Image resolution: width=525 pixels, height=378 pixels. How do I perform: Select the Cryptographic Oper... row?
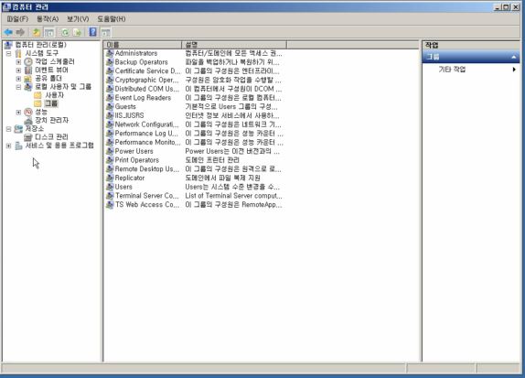coord(194,80)
